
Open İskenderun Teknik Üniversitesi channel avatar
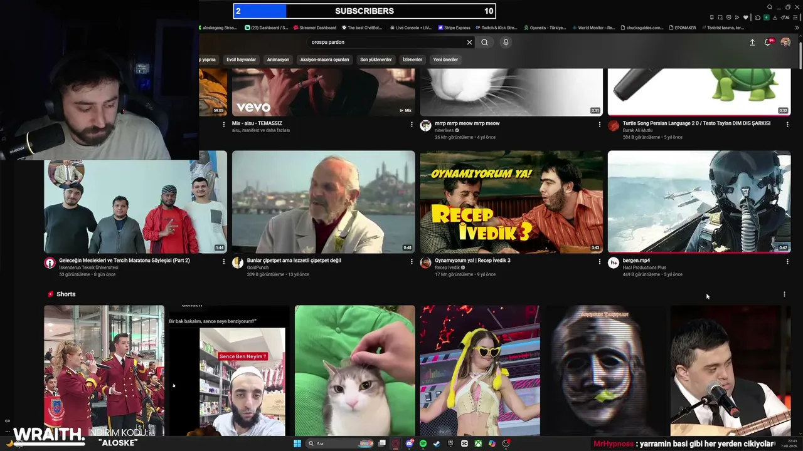pyautogui.click(x=50, y=262)
